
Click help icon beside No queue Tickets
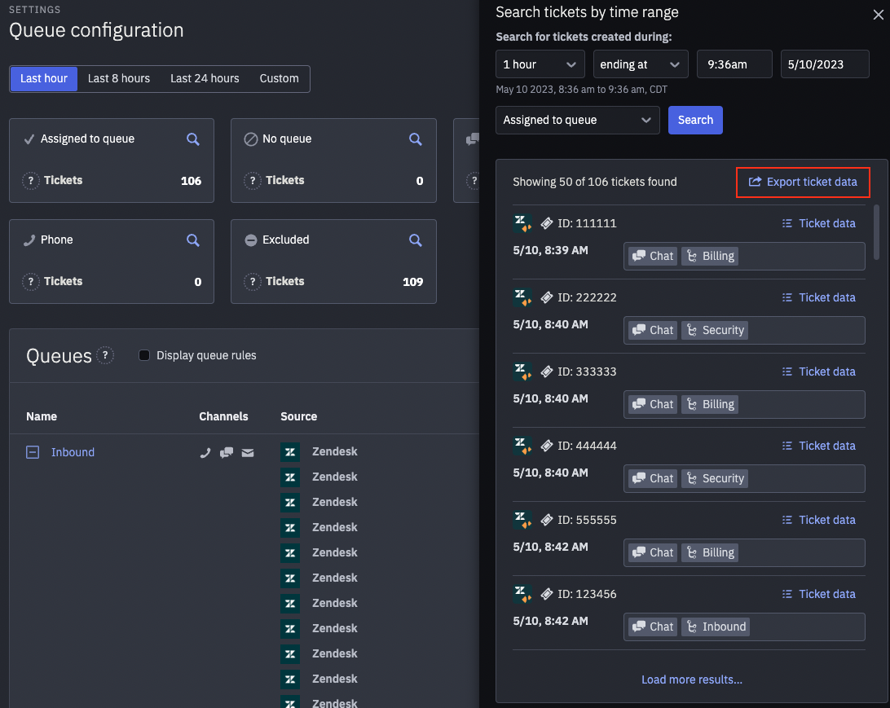pyautogui.click(x=253, y=180)
